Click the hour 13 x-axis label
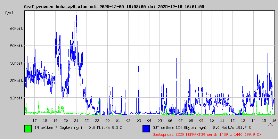This screenshot has width=278, height=139. click(243, 121)
